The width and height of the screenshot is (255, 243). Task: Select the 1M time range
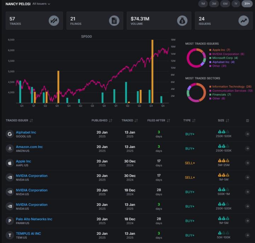click(x=203, y=4)
